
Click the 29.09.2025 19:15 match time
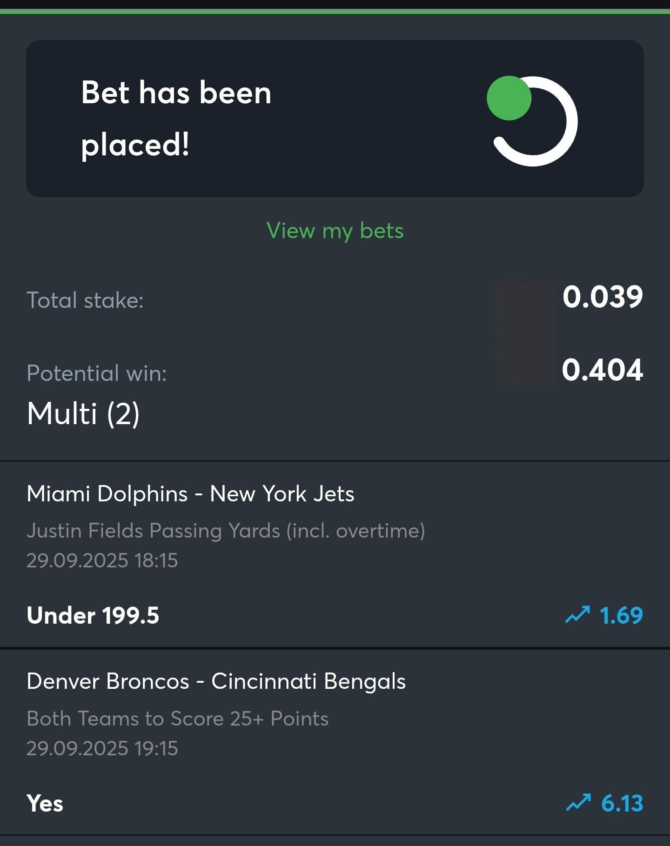pyautogui.click(x=102, y=748)
